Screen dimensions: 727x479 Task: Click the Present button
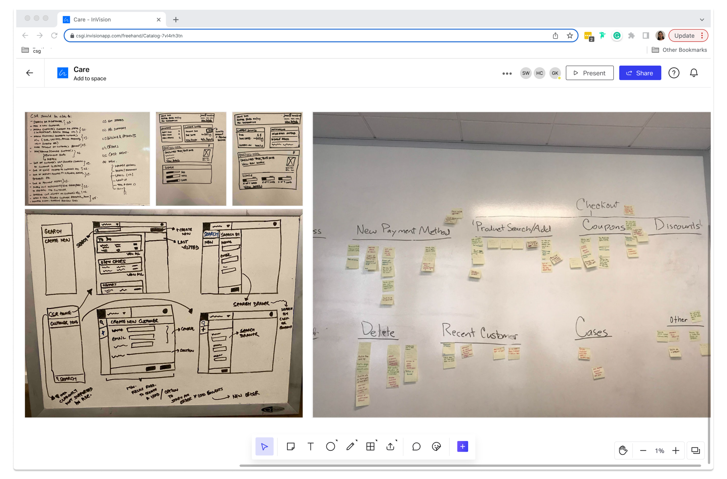pyautogui.click(x=590, y=73)
